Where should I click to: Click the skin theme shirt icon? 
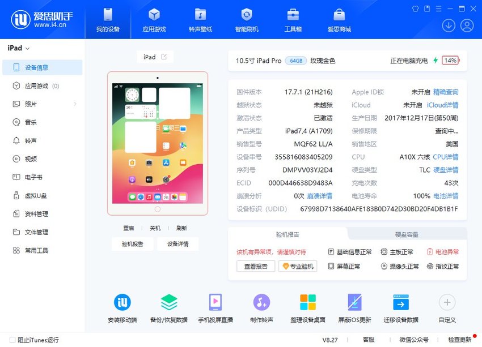point(415,8)
